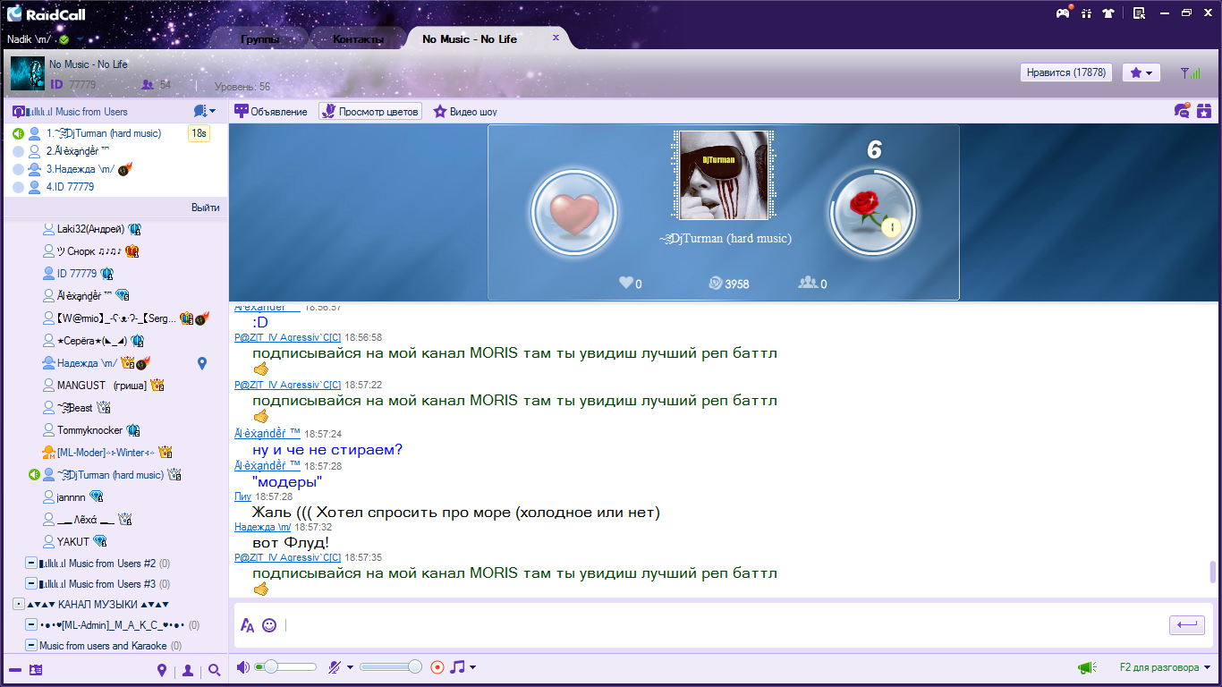Open the games controller icon in title bar
1222x687 pixels.
click(x=1063, y=13)
